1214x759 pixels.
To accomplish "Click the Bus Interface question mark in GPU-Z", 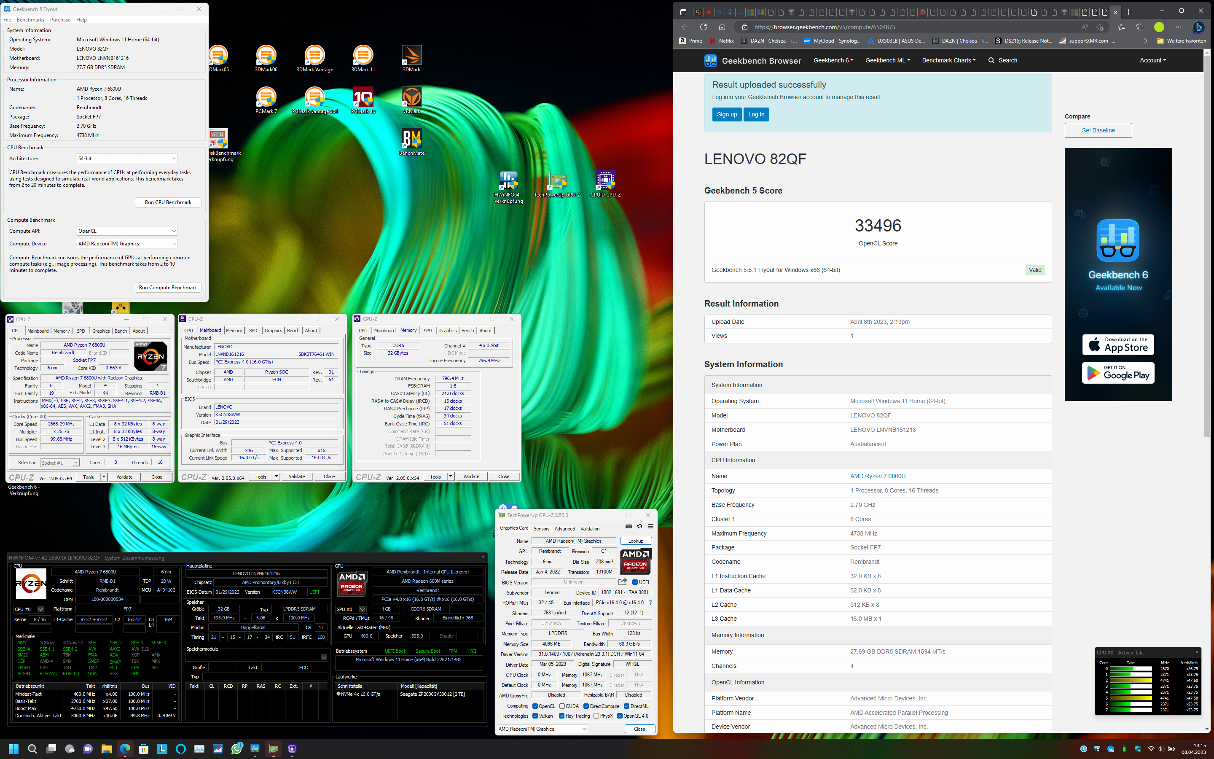I will coord(651,603).
